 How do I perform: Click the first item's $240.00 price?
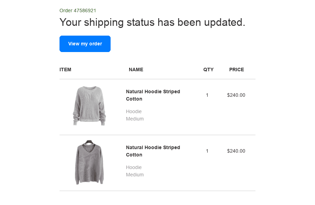tap(236, 95)
